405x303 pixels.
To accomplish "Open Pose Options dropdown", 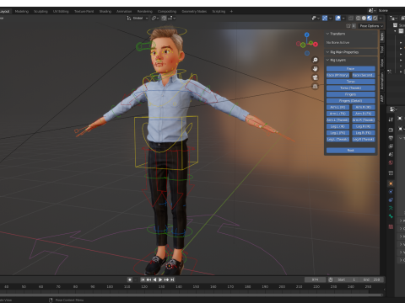I will tap(372, 26).
